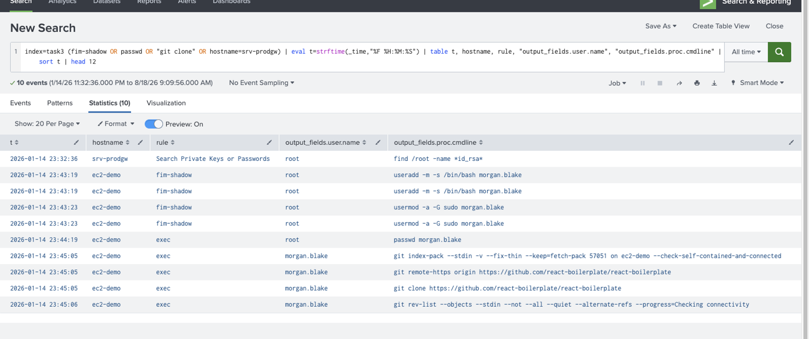Click Create Table View

(721, 26)
